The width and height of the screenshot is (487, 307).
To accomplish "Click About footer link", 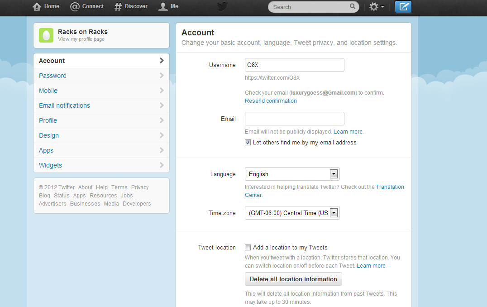I will [86, 187].
